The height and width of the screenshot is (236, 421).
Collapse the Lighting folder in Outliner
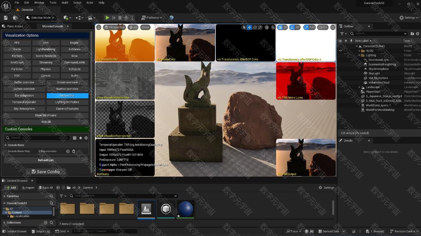click(x=359, y=55)
